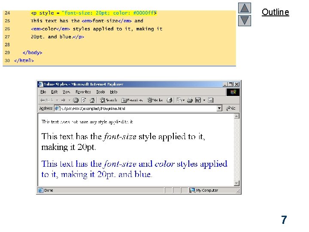Open the Back history dropdown arrow

click(57, 100)
